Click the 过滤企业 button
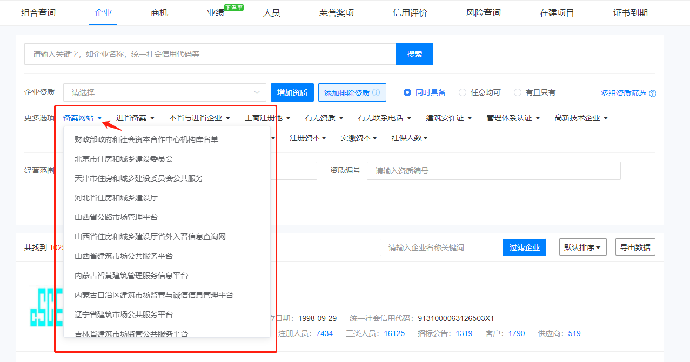The width and height of the screenshot is (690, 362). pyautogui.click(x=524, y=247)
